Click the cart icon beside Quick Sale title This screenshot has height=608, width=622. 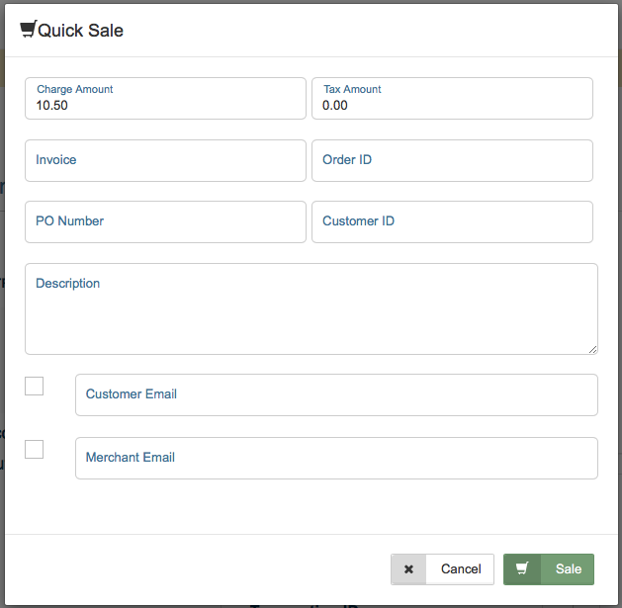click(x=28, y=30)
